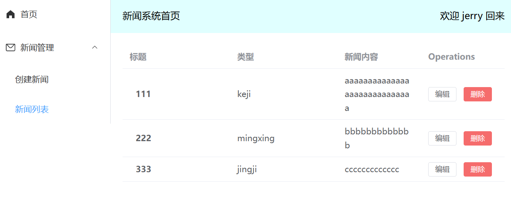Click 编辑 on the 333 row

[442, 169]
